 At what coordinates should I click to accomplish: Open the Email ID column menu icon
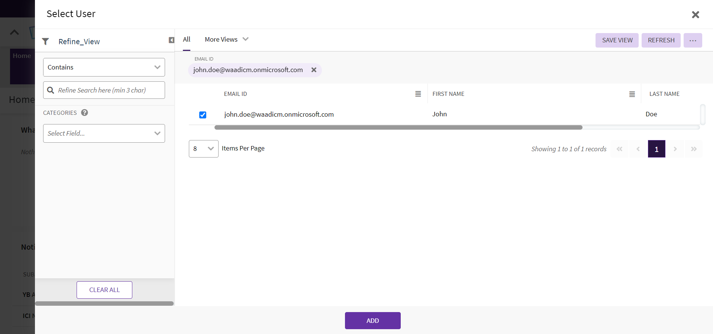tap(418, 94)
